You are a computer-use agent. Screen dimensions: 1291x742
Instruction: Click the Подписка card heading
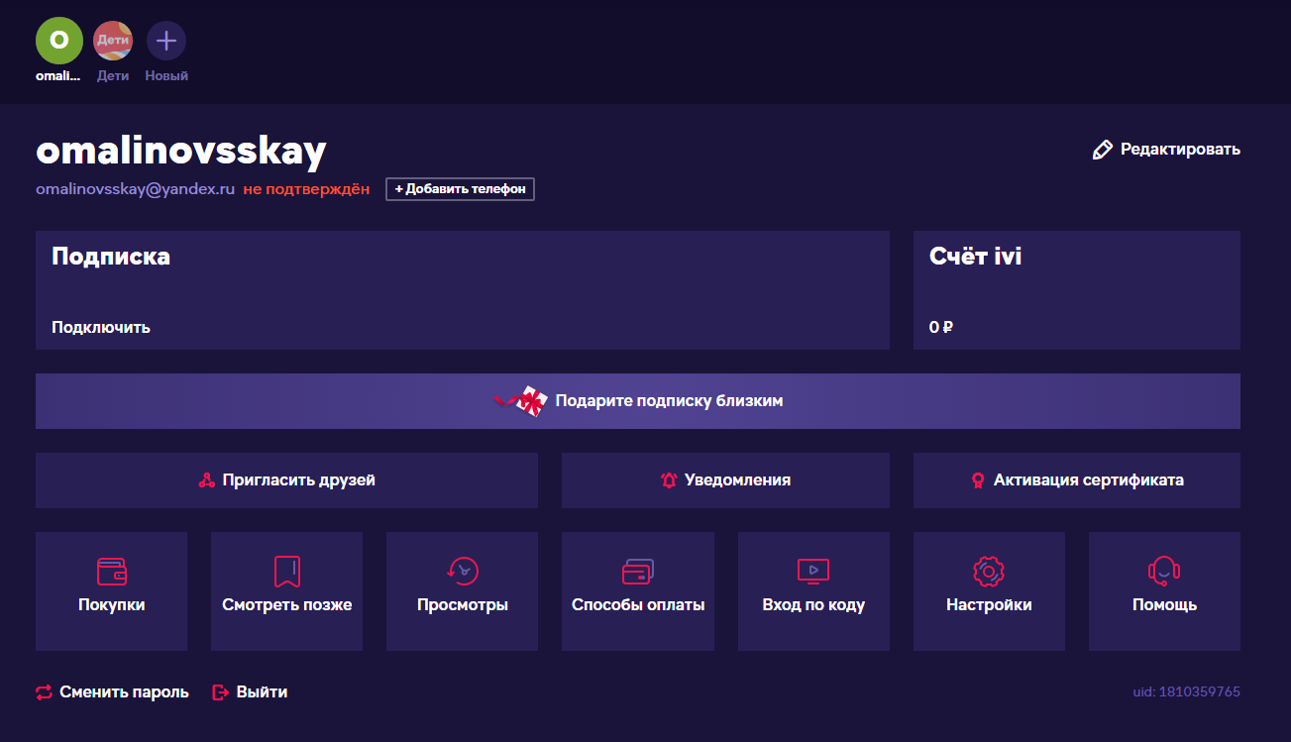point(111,257)
